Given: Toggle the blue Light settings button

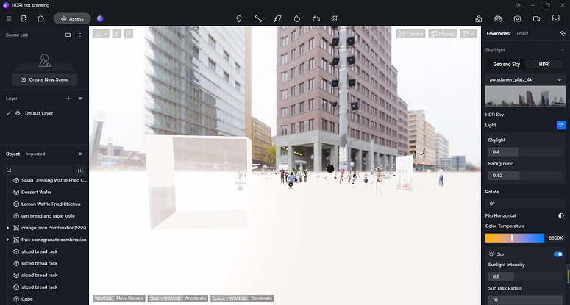Looking at the screenshot, I should (x=561, y=125).
